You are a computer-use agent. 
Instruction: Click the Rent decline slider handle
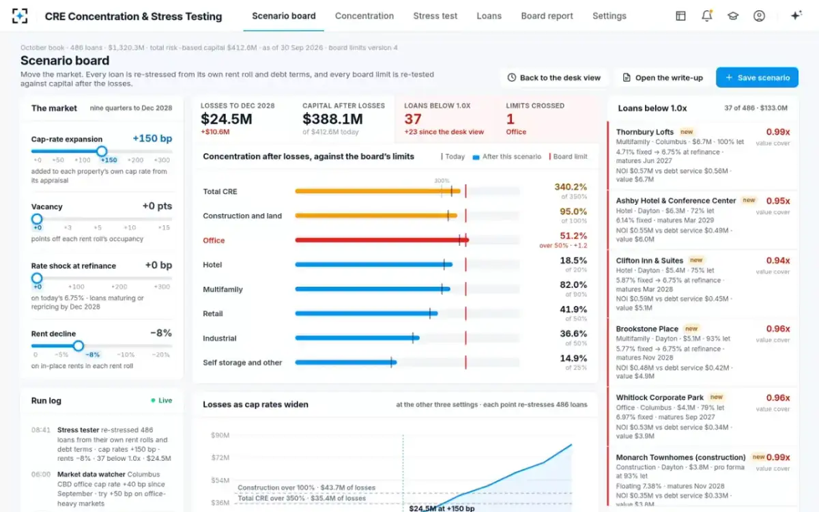pos(78,346)
